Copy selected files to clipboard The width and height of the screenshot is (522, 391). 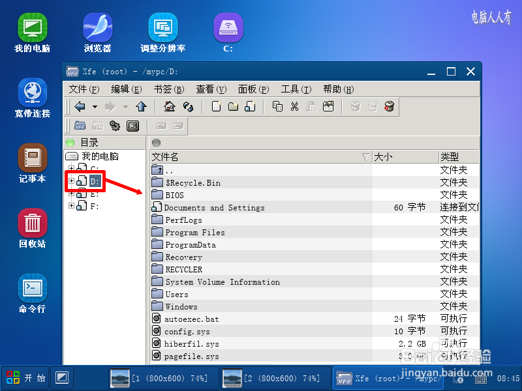pyautogui.click(x=277, y=106)
